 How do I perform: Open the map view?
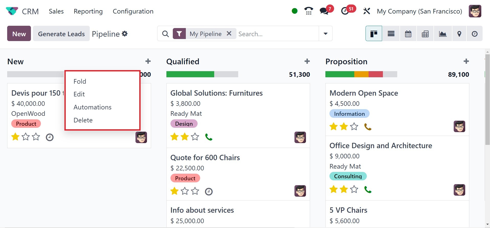(459, 34)
